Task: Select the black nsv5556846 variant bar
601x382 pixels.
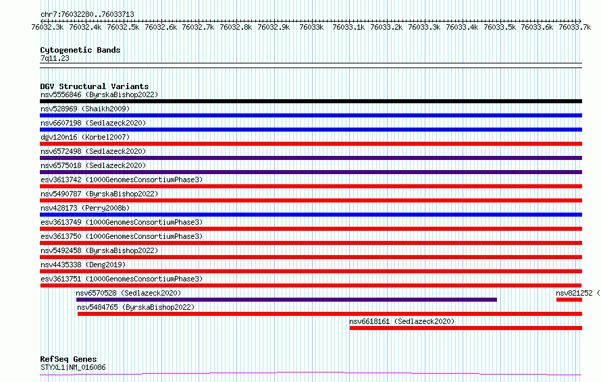Action: click(x=311, y=101)
